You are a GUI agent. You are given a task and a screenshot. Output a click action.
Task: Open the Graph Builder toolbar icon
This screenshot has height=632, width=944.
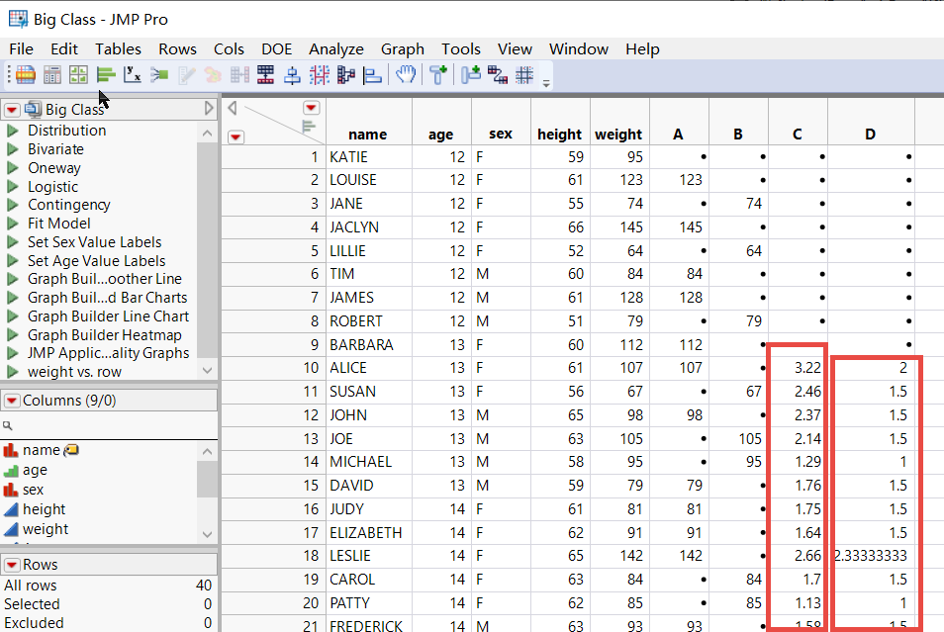tap(78, 74)
